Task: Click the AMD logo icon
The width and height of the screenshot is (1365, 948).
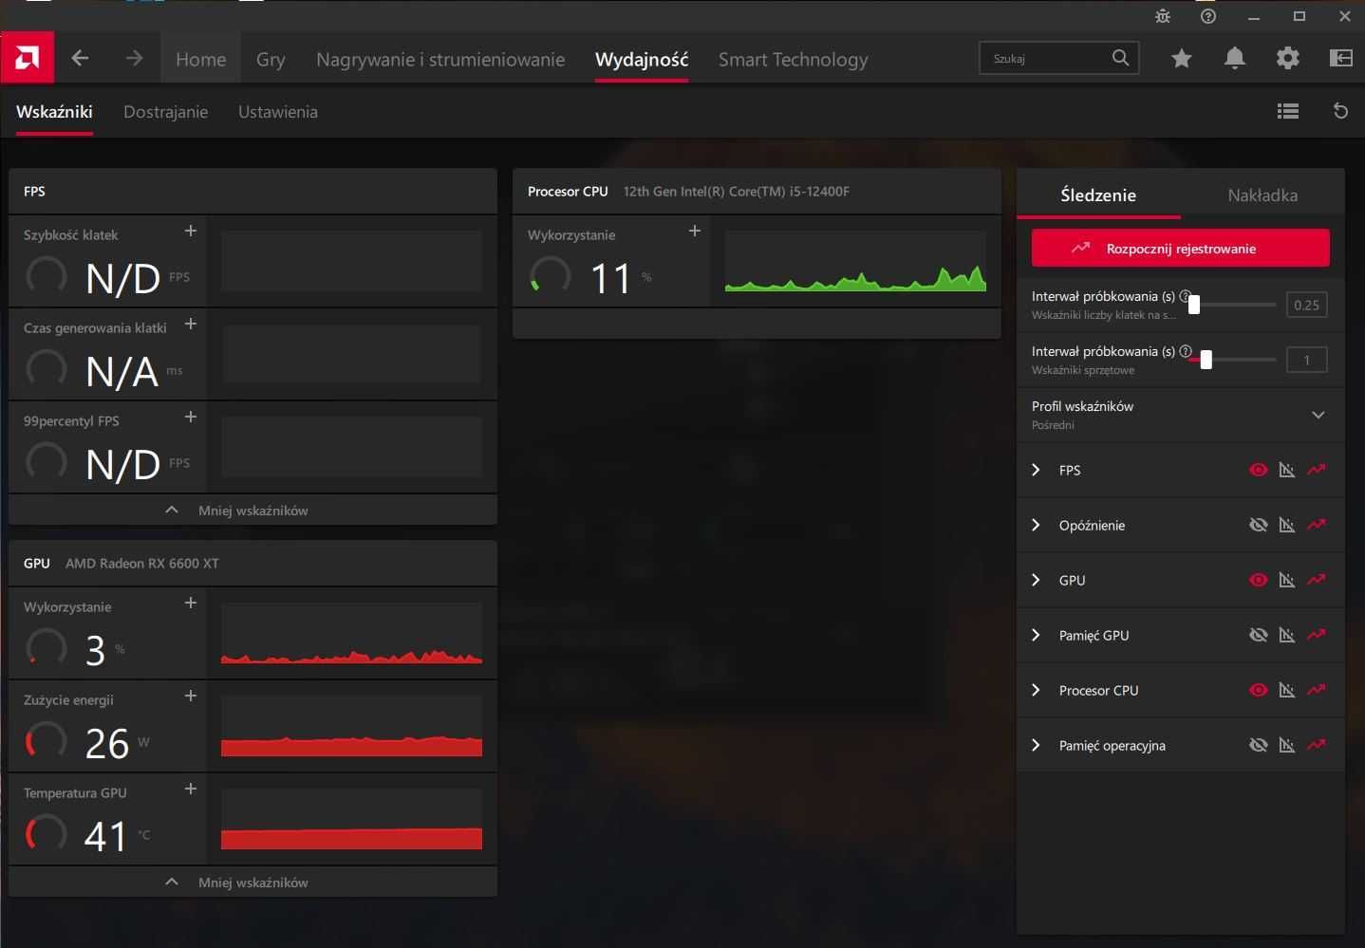Action: click(x=28, y=59)
